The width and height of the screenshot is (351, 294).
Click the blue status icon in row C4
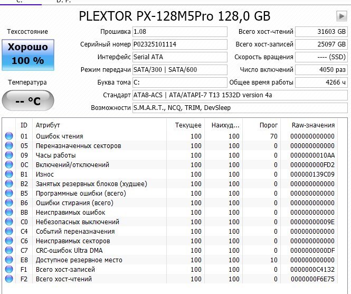(9, 231)
